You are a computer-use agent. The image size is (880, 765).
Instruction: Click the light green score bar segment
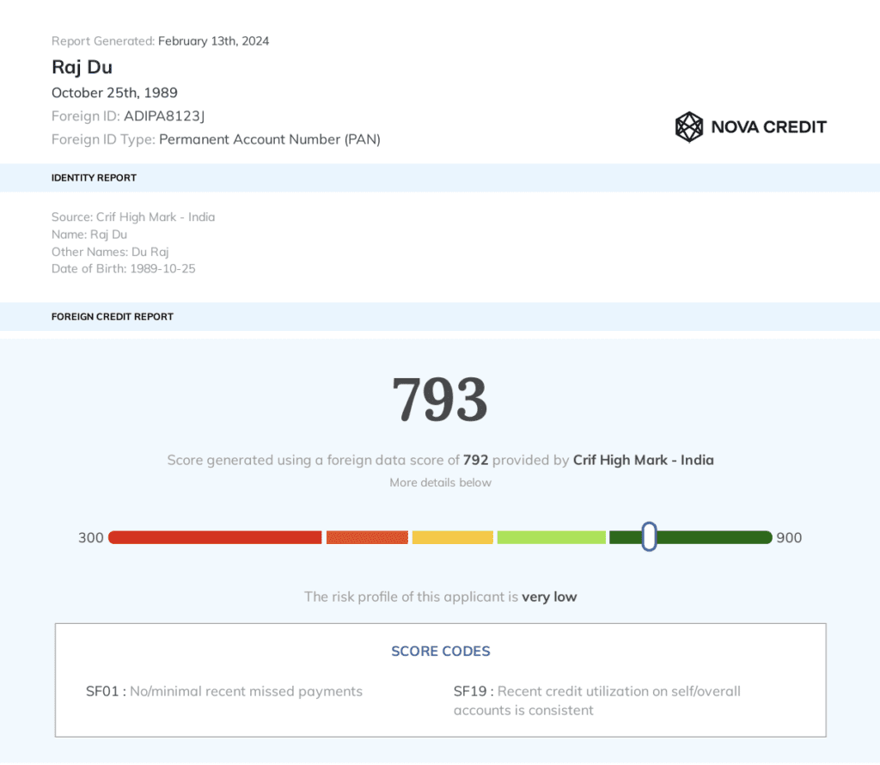[551, 537]
